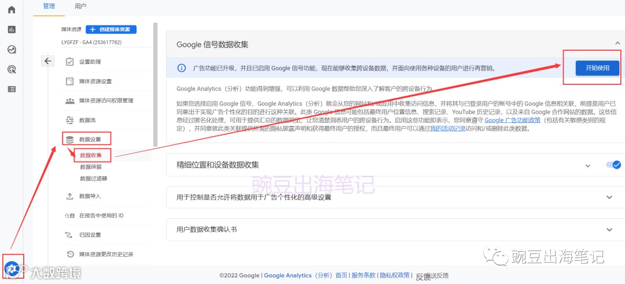This screenshot has height=284, width=625.
Task: Open the Reports bar-chart icon
Action: pyautogui.click(x=12, y=29)
